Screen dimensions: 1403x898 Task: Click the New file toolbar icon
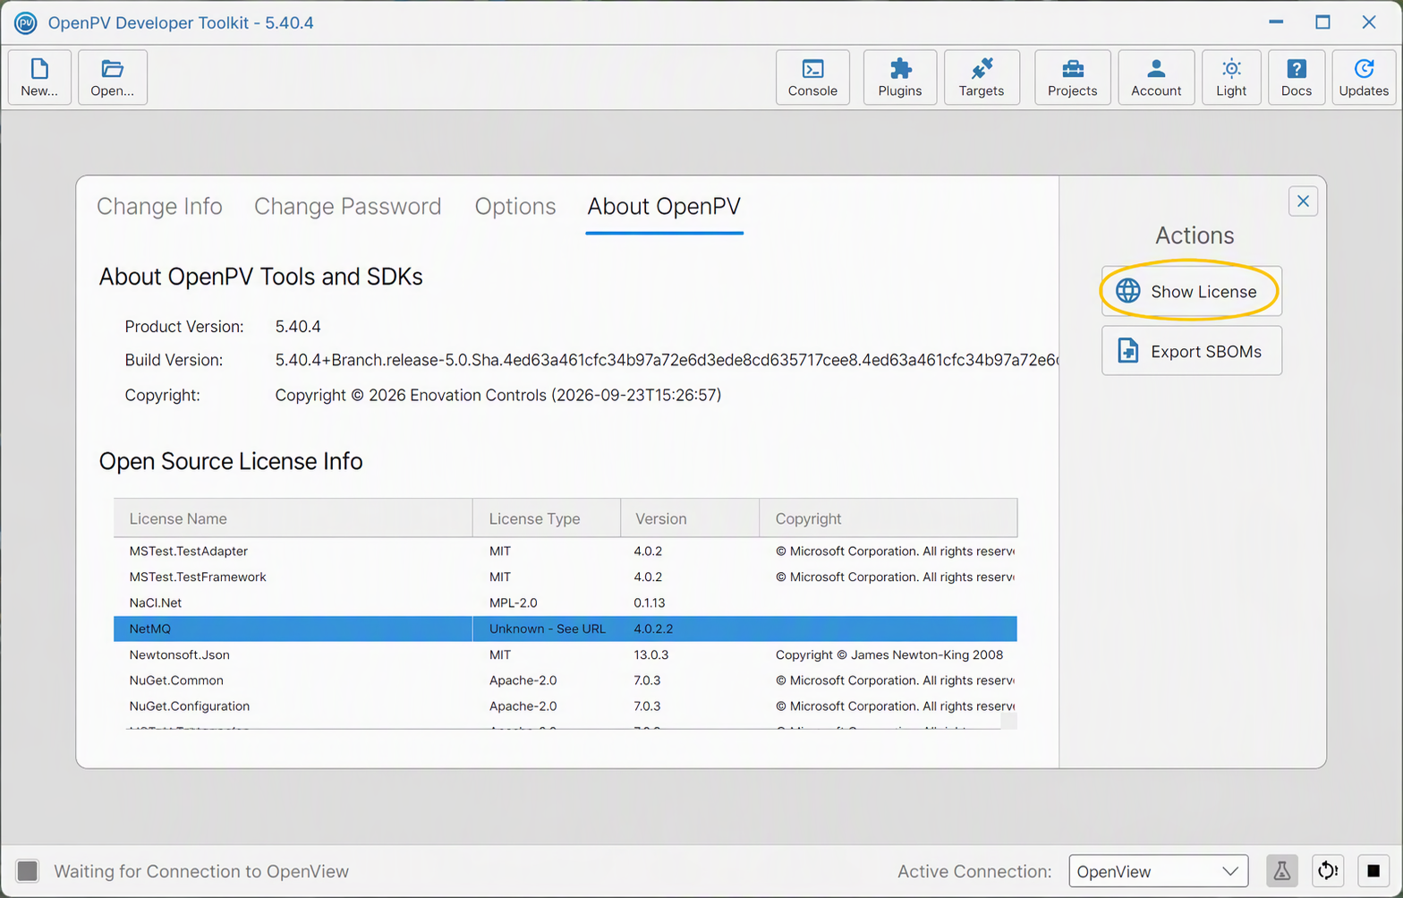click(39, 77)
